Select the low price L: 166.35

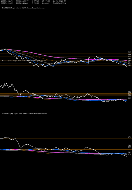click(x=46, y=3)
